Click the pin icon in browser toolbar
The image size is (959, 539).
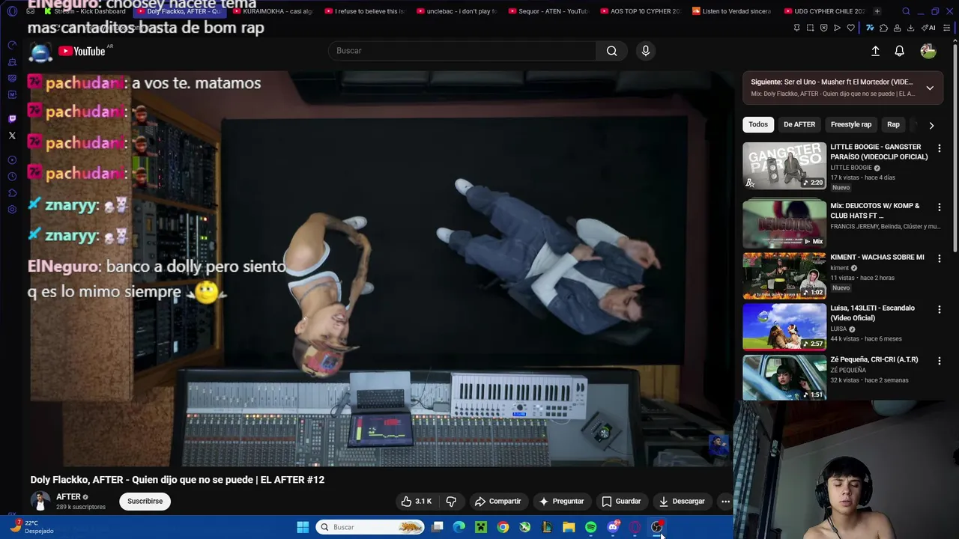coord(796,28)
